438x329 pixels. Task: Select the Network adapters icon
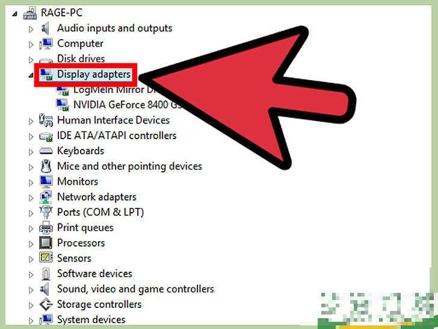coord(46,197)
